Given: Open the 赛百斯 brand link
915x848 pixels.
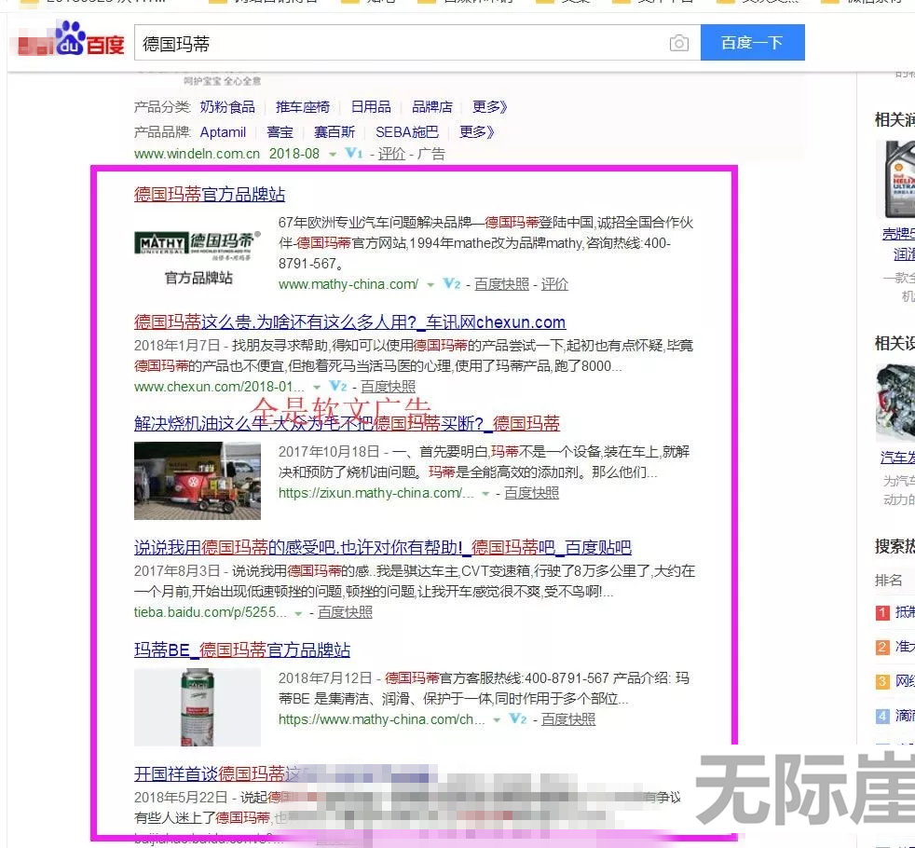Looking at the screenshot, I should [335, 132].
